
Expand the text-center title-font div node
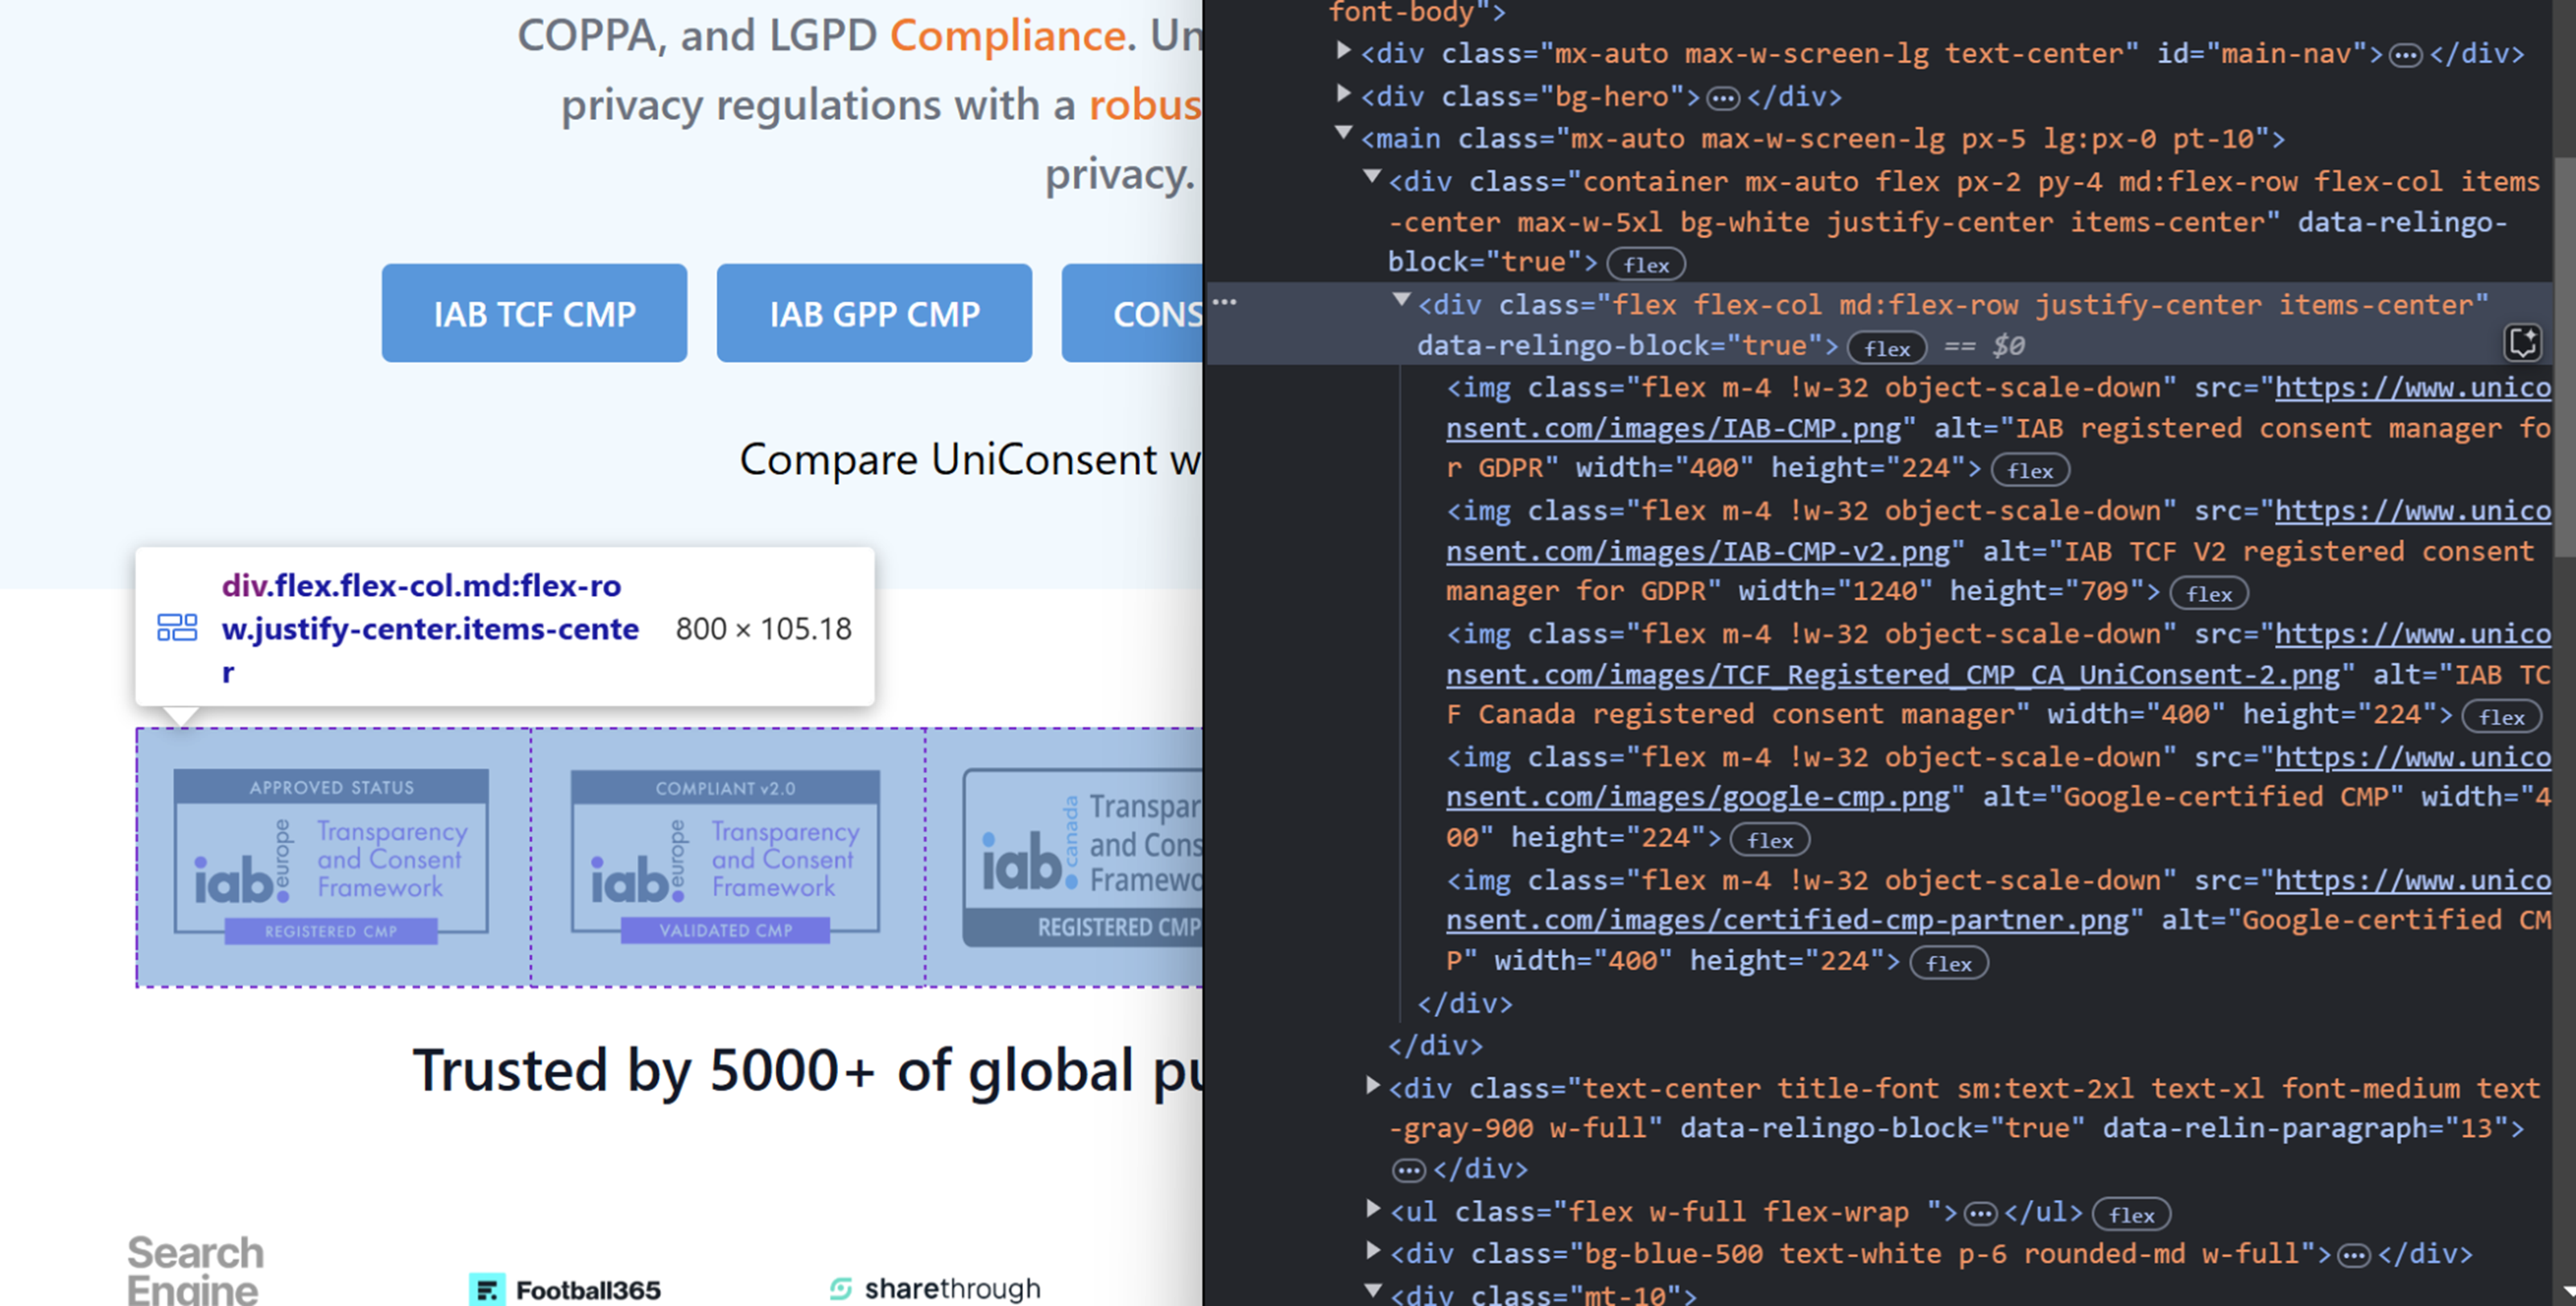pyautogui.click(x=1373, y=1085)
